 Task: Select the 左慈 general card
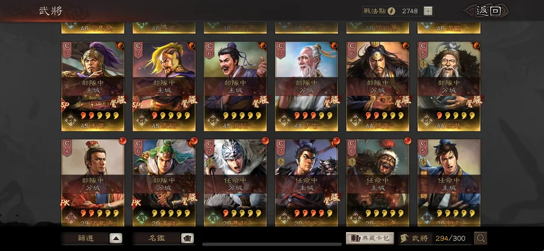449,86
